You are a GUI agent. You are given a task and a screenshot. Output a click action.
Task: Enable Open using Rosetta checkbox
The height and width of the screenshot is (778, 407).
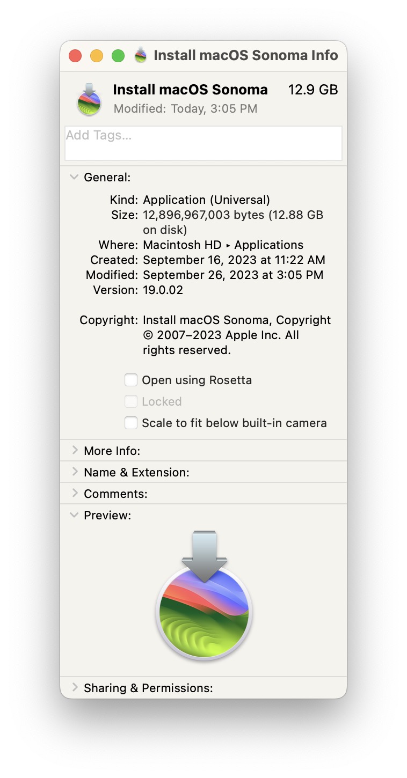point(131,380)
